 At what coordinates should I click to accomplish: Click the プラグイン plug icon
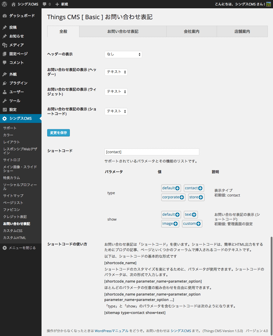(x=5, y=83)
